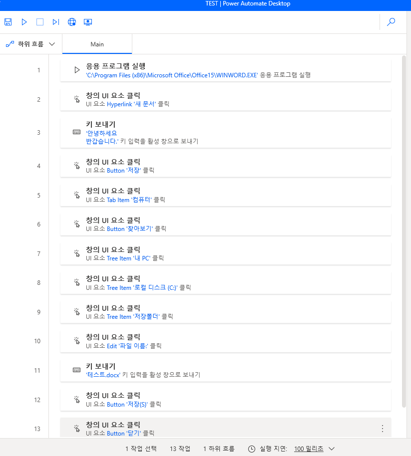Expand the 하위 흐름 subflows dropdown
This screenshot has width=411, height=456.
[x=31, y=44]
